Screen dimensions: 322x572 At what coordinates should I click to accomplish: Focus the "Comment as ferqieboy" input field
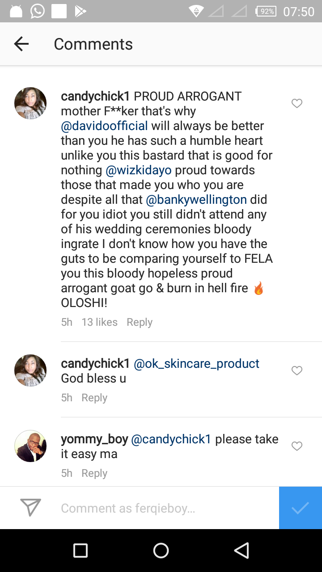coord(165,508)
